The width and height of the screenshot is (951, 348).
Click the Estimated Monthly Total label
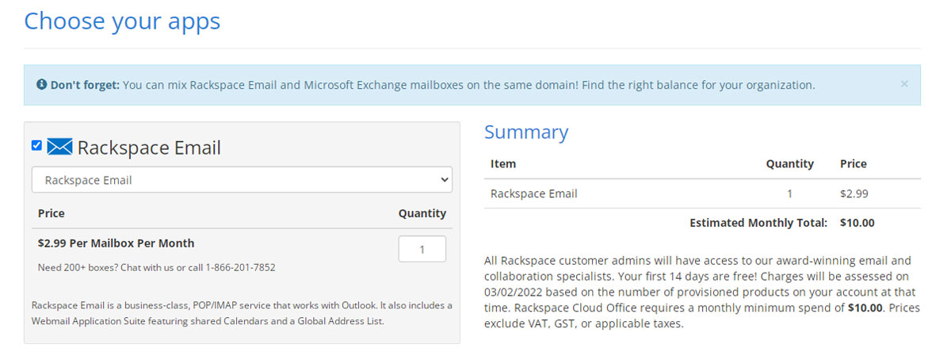pos(758,223)
